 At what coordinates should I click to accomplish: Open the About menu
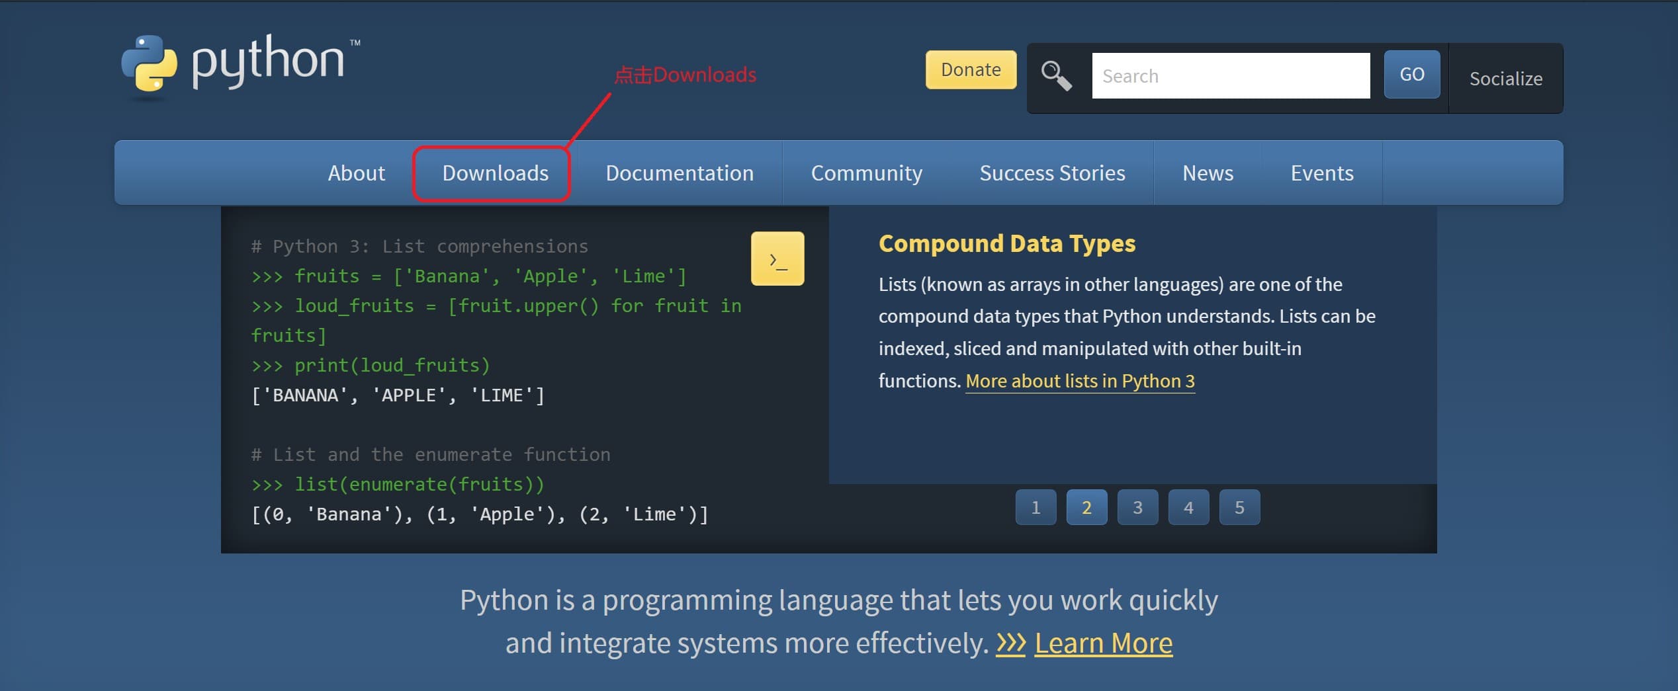356,173
